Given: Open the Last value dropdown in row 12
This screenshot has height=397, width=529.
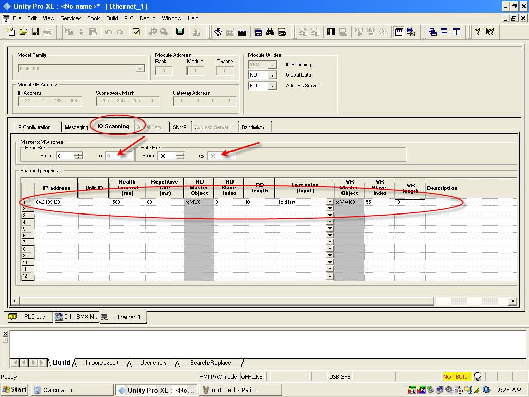Looking at the screenshot, I should [x=330, y=276].
